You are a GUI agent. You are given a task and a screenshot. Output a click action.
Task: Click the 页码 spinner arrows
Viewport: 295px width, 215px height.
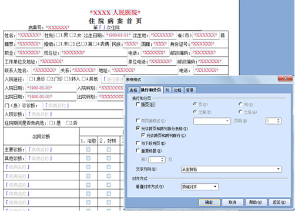(279, 121)
